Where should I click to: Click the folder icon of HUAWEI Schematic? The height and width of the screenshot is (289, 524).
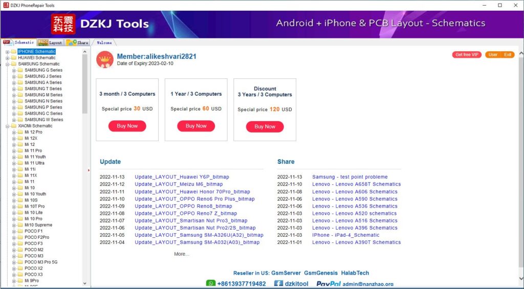[13, 58]
